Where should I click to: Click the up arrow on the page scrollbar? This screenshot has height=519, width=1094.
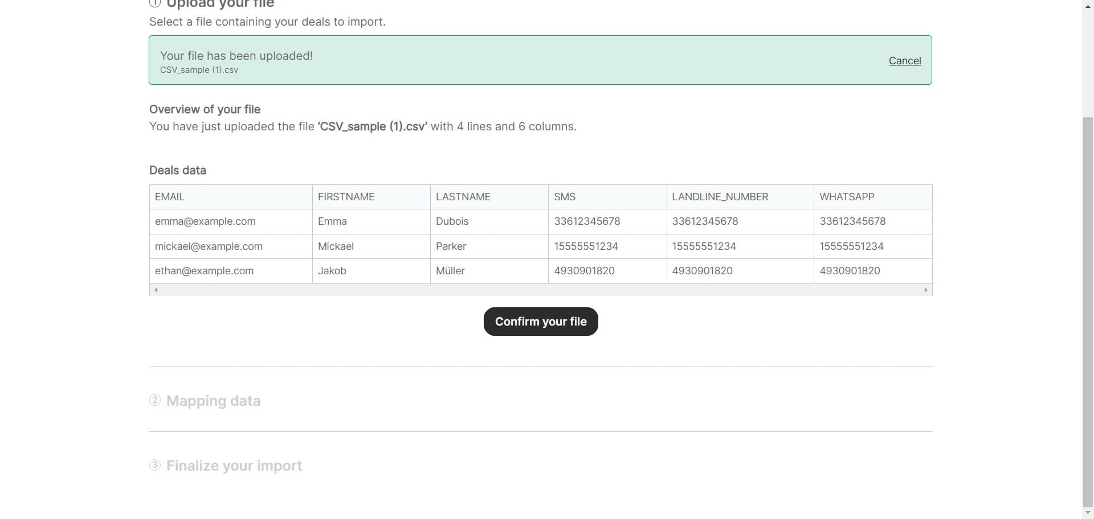coord(1087,7)
